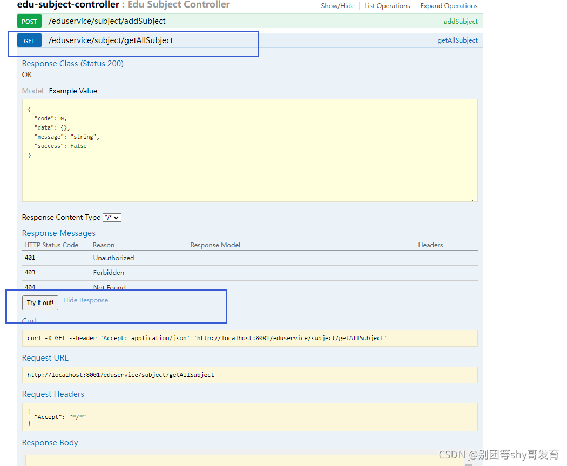Click Show/Hide for the controller
Screen dimensions: 567x466
337,6
